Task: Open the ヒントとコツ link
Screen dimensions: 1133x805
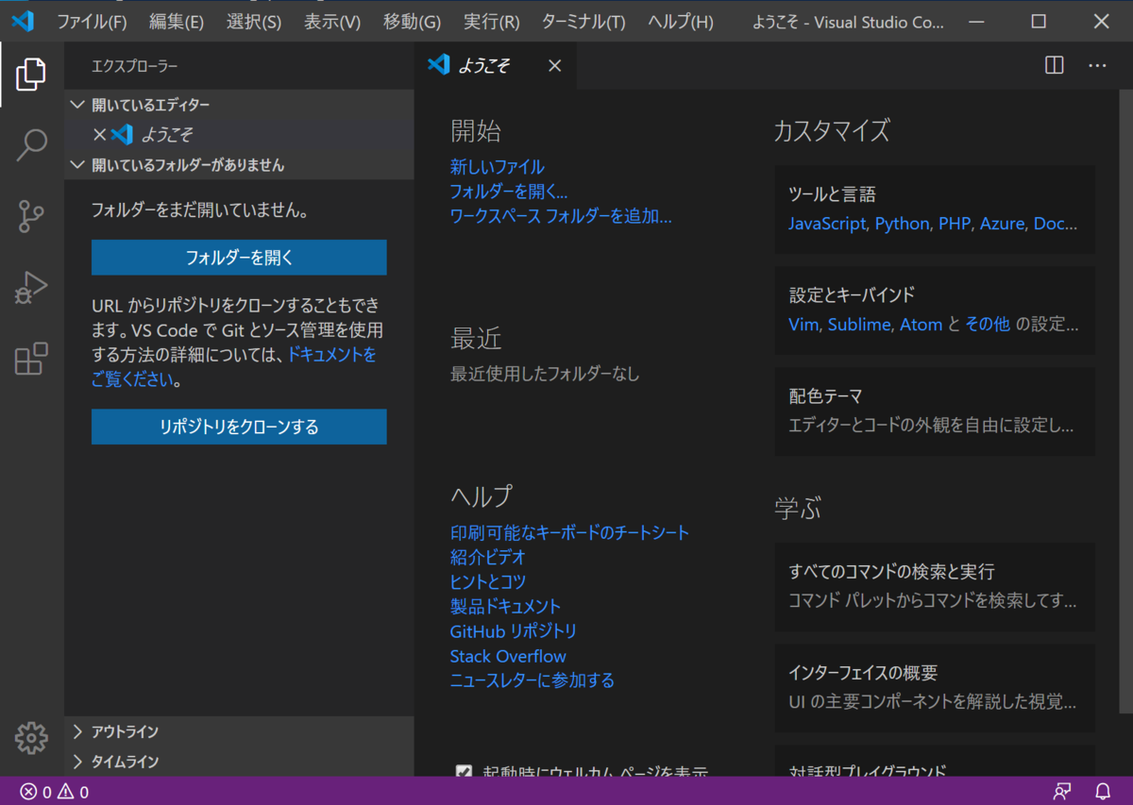Action: (x=488, y=582)
